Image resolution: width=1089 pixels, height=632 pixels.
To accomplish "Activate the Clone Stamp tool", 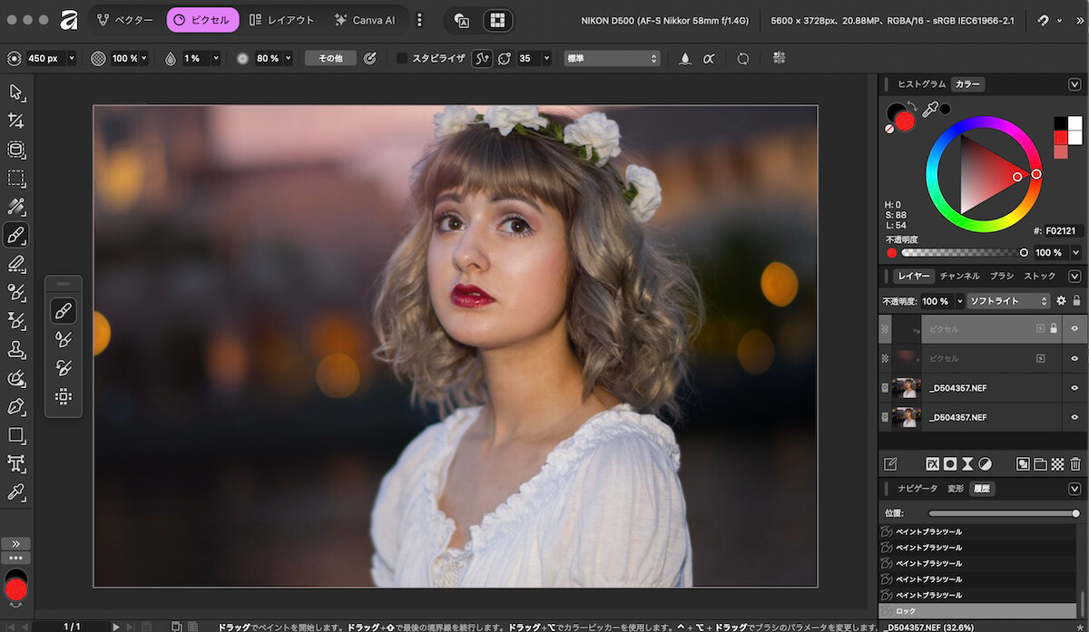I will (x=15, y=349).
